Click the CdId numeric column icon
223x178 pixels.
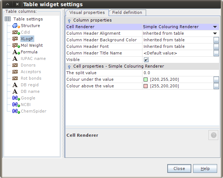15,32
